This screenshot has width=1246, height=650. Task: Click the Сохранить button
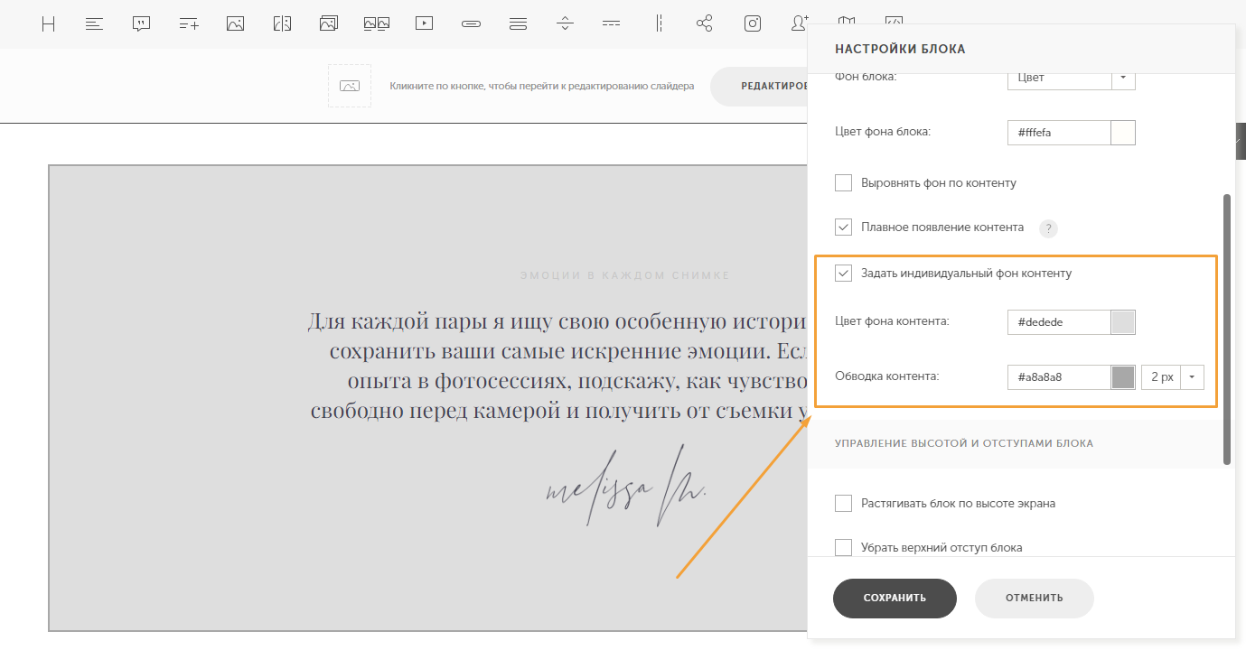895,598
